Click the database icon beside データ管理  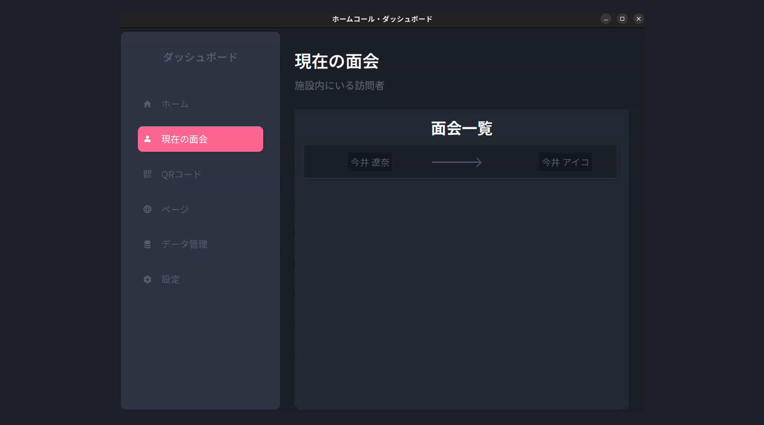pyautogui.click(x=147, y=244)
